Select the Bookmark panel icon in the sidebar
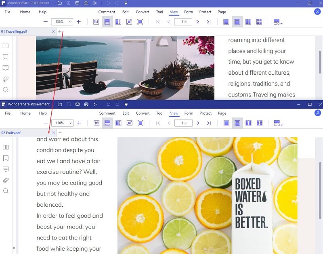This screenshot has height=254, width=323. pos(6,57)
